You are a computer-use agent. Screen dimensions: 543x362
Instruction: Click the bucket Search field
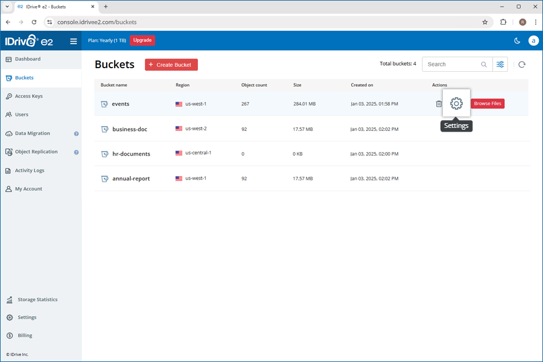[451, 65]
